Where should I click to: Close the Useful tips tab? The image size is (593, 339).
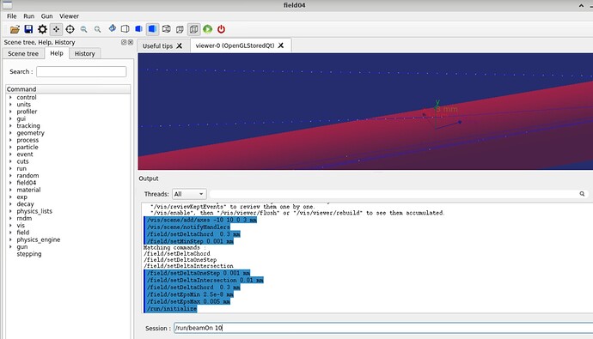pyautogui.click(x=180, y=45)
